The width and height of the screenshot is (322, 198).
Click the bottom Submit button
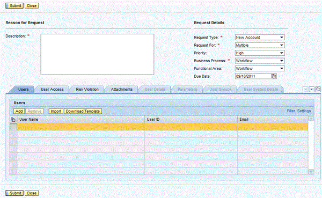[x=14, y=193]
